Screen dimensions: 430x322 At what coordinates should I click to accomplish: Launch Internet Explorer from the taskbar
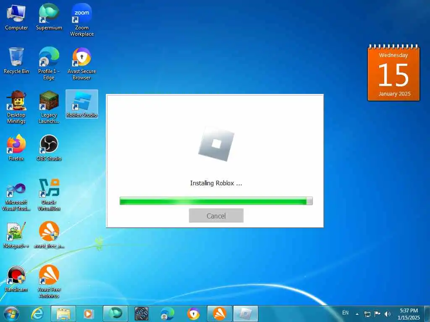pyautogui.click(x=37, y=314)
